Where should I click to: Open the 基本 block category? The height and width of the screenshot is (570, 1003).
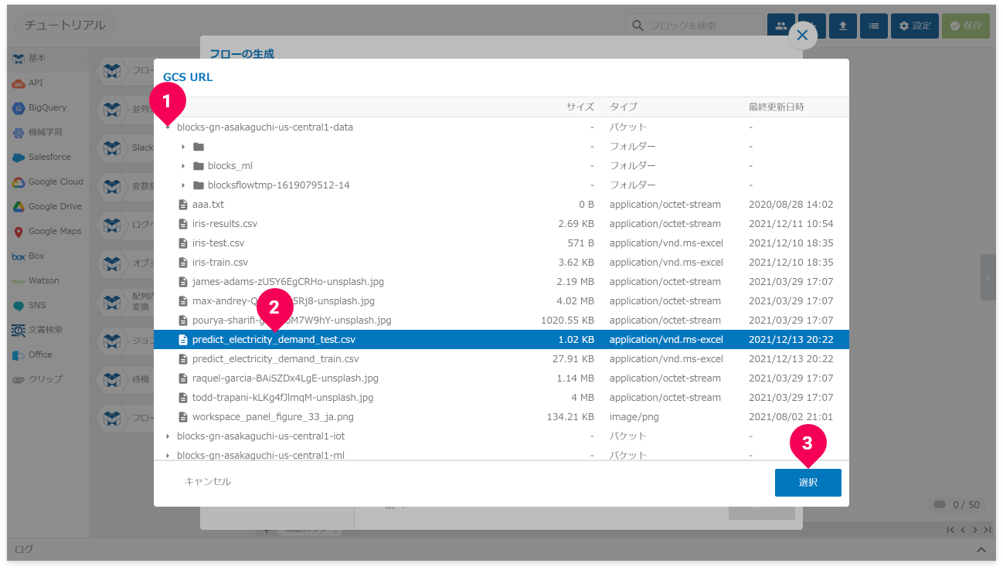(x=48, y=59)
